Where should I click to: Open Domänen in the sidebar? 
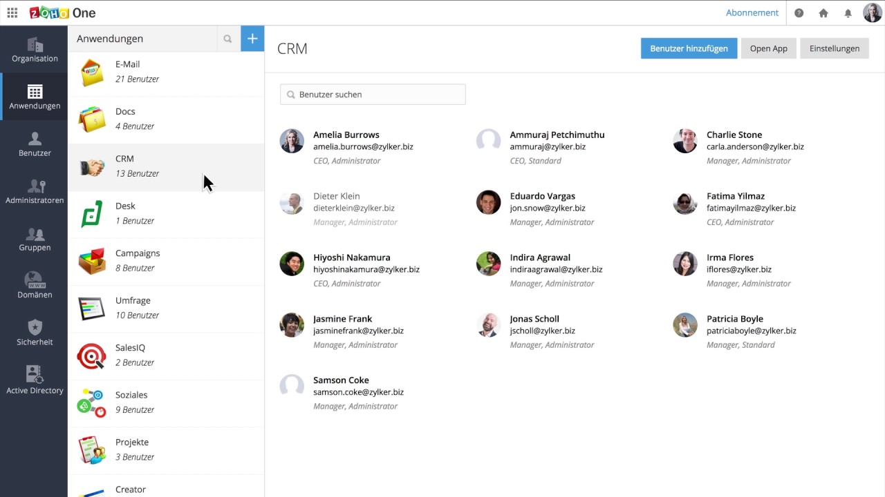[x=35, y=286]
